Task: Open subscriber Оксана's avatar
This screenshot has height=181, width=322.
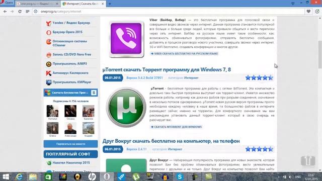Action: (70, 111)
